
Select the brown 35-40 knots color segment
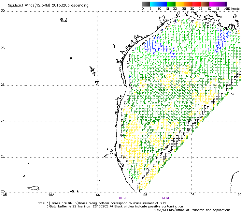[205, 4]
